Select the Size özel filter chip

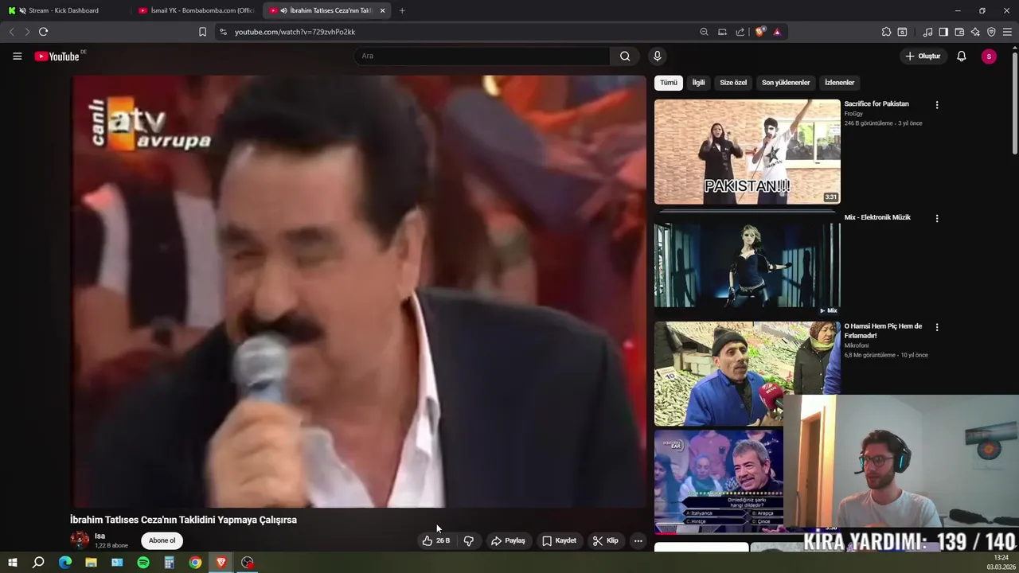(733, 83)
